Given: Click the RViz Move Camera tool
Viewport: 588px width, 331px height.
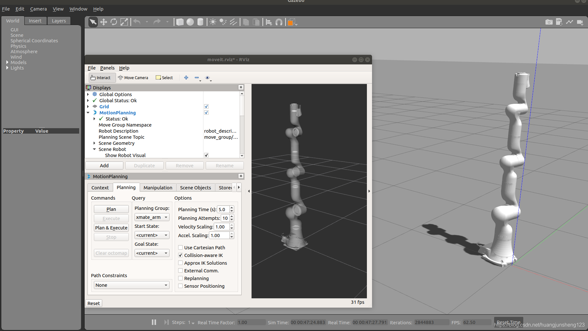Looking at the screenshot, I should (133, 78).
